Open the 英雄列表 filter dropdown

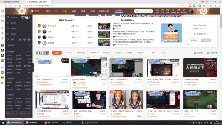tap(94, 53)
